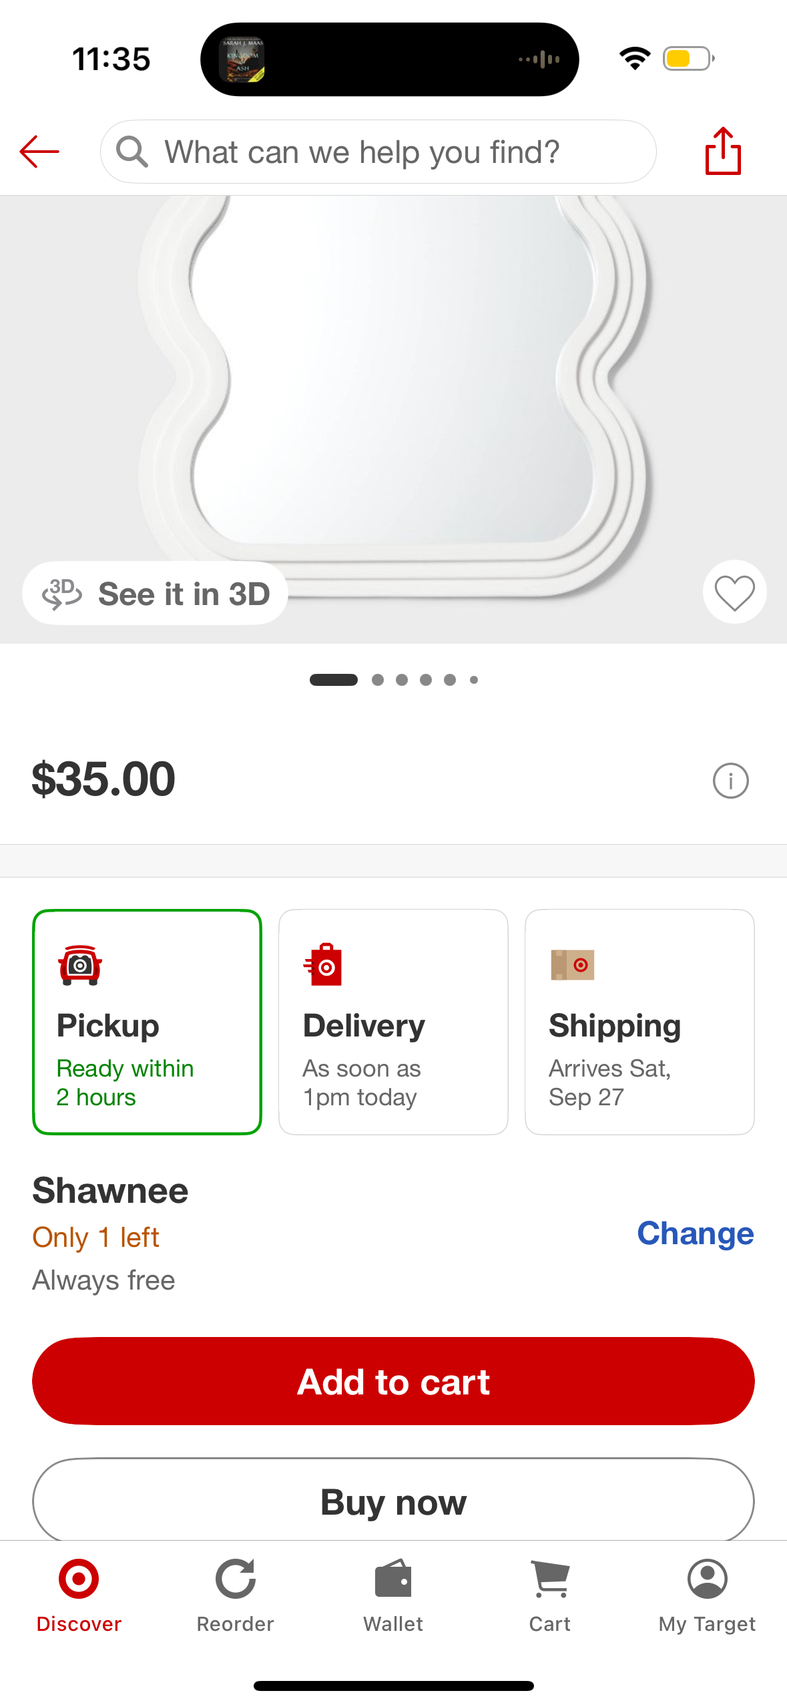Change the Shawnee pickup store
Screen dimensions: 787x1707
tap(695, 1234)
